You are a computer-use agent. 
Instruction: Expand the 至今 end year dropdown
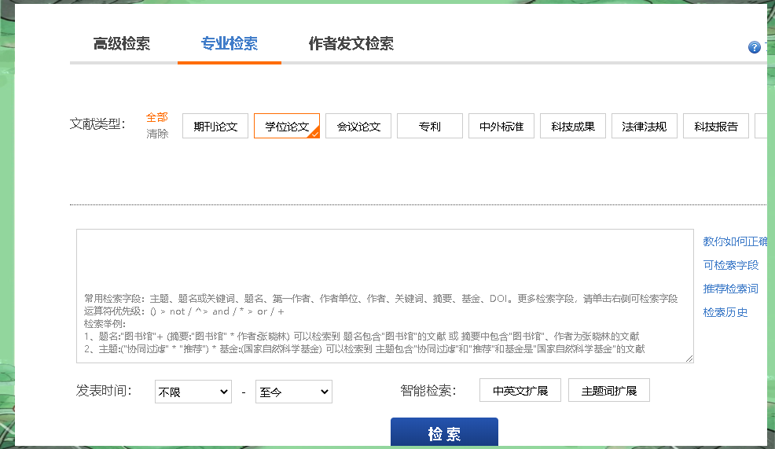click(294, 392)
